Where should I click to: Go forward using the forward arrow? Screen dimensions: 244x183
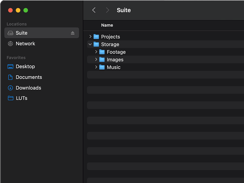(x=108, y=10)
